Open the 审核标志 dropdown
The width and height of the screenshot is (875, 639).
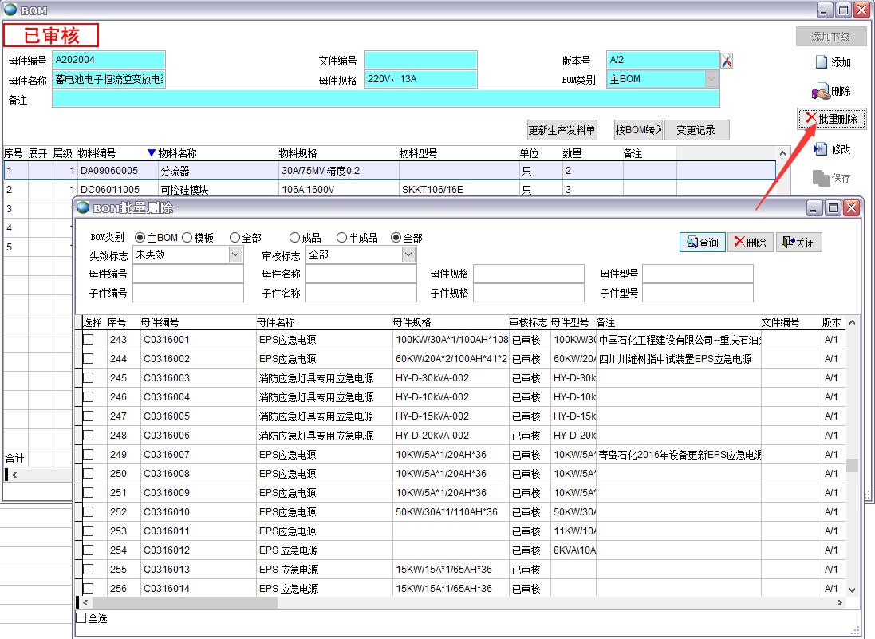408,254
